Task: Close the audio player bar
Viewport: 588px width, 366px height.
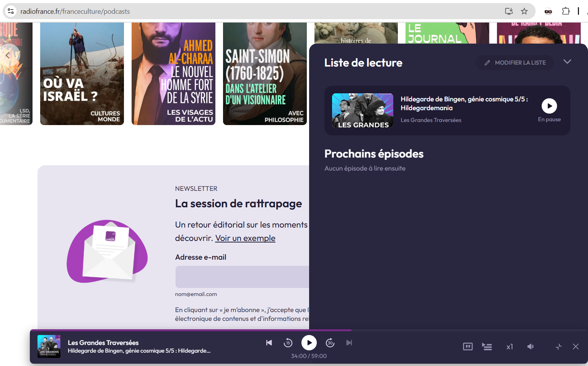Action: click(575, 346)
